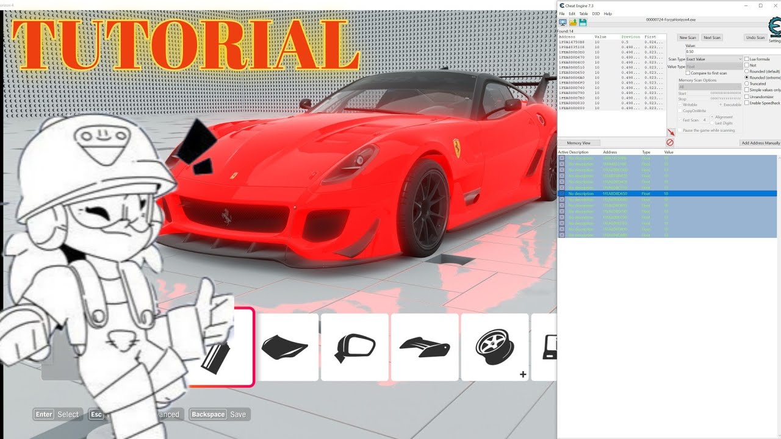Select highlighted table row 1FEA8D8D650
The height and width of the screenshot is (439, 781).
[x=668, y=193]
